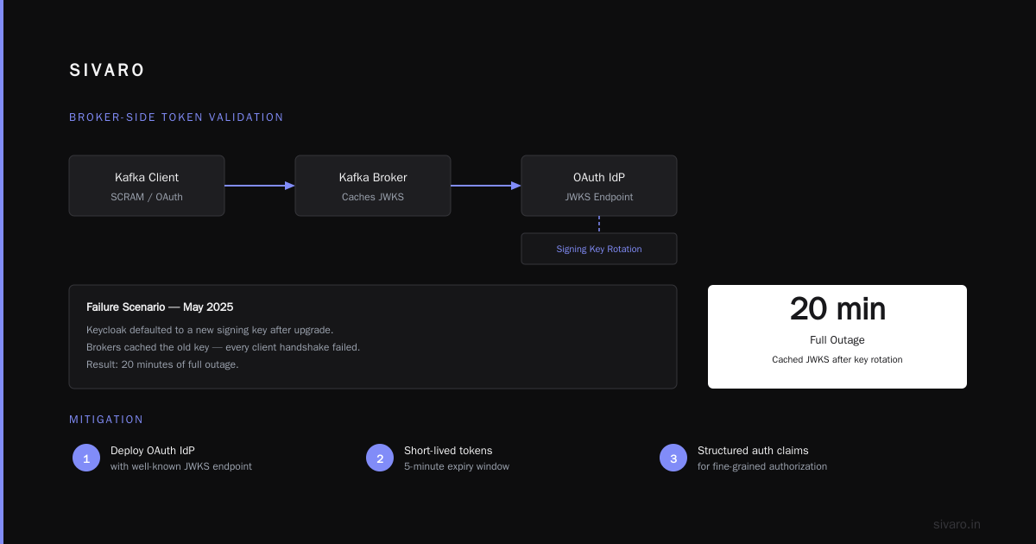Click the Signing Key Rotation box
1036x544 pixels.
(x=599, y=249)
